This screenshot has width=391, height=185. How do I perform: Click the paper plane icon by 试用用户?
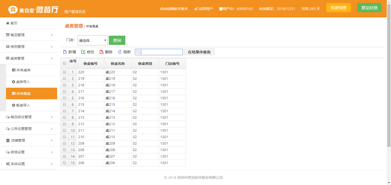pyautogui.click(x=196, y=9)
